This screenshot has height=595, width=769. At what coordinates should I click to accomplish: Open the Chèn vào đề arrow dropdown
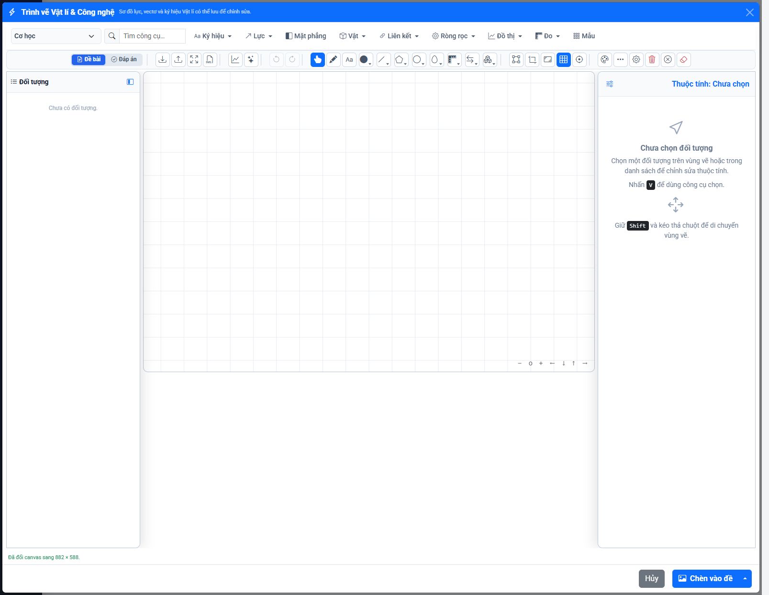pyautogui.click(x=745, y=579)
